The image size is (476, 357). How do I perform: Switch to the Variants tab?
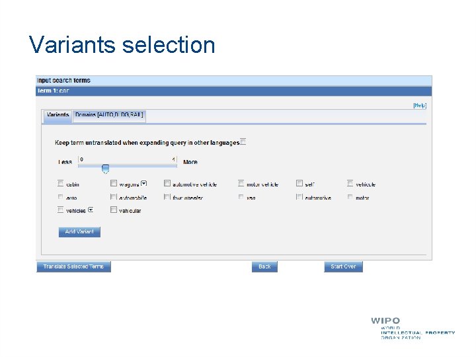click(x=58, y=116)
